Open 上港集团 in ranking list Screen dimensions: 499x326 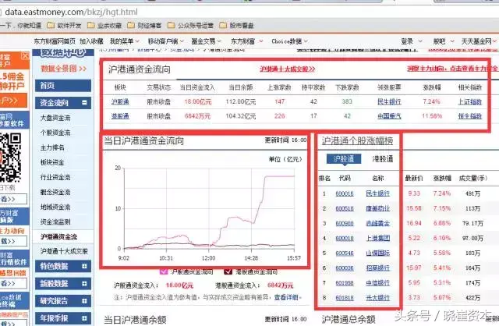pos(377,238)
